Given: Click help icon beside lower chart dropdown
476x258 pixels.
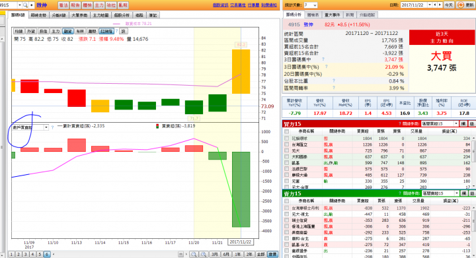Looking at the screenshot, I should pos(52,127).
